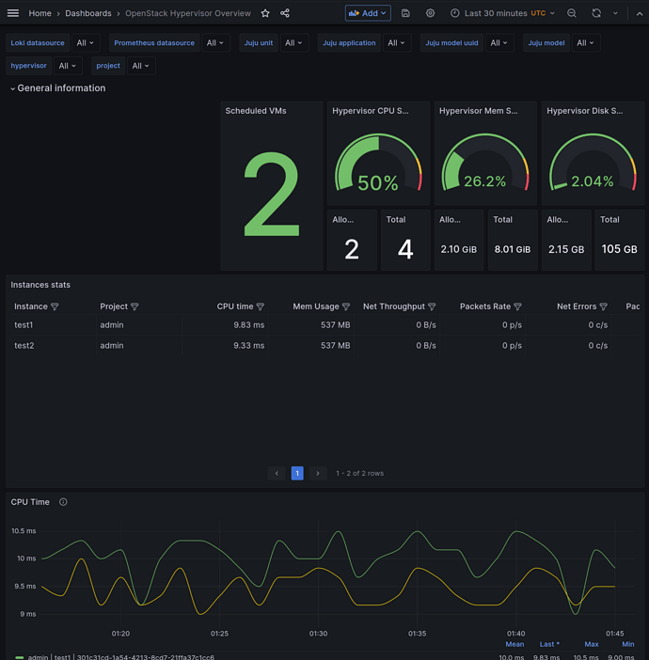Refresh the dashboard
Viewport: 649px width, 660px height.
pyautogui.click(x=596, y=13)
